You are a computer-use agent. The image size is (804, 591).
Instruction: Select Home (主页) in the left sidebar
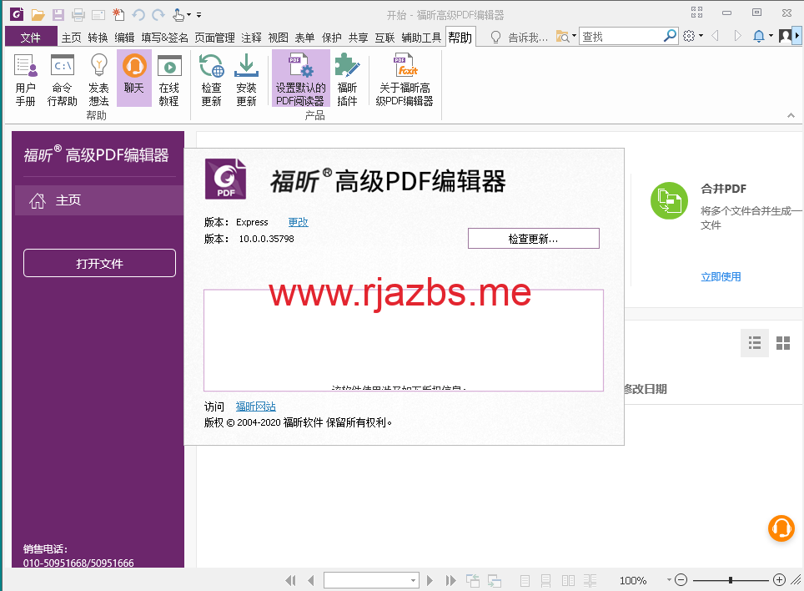[x=98, y=200]
